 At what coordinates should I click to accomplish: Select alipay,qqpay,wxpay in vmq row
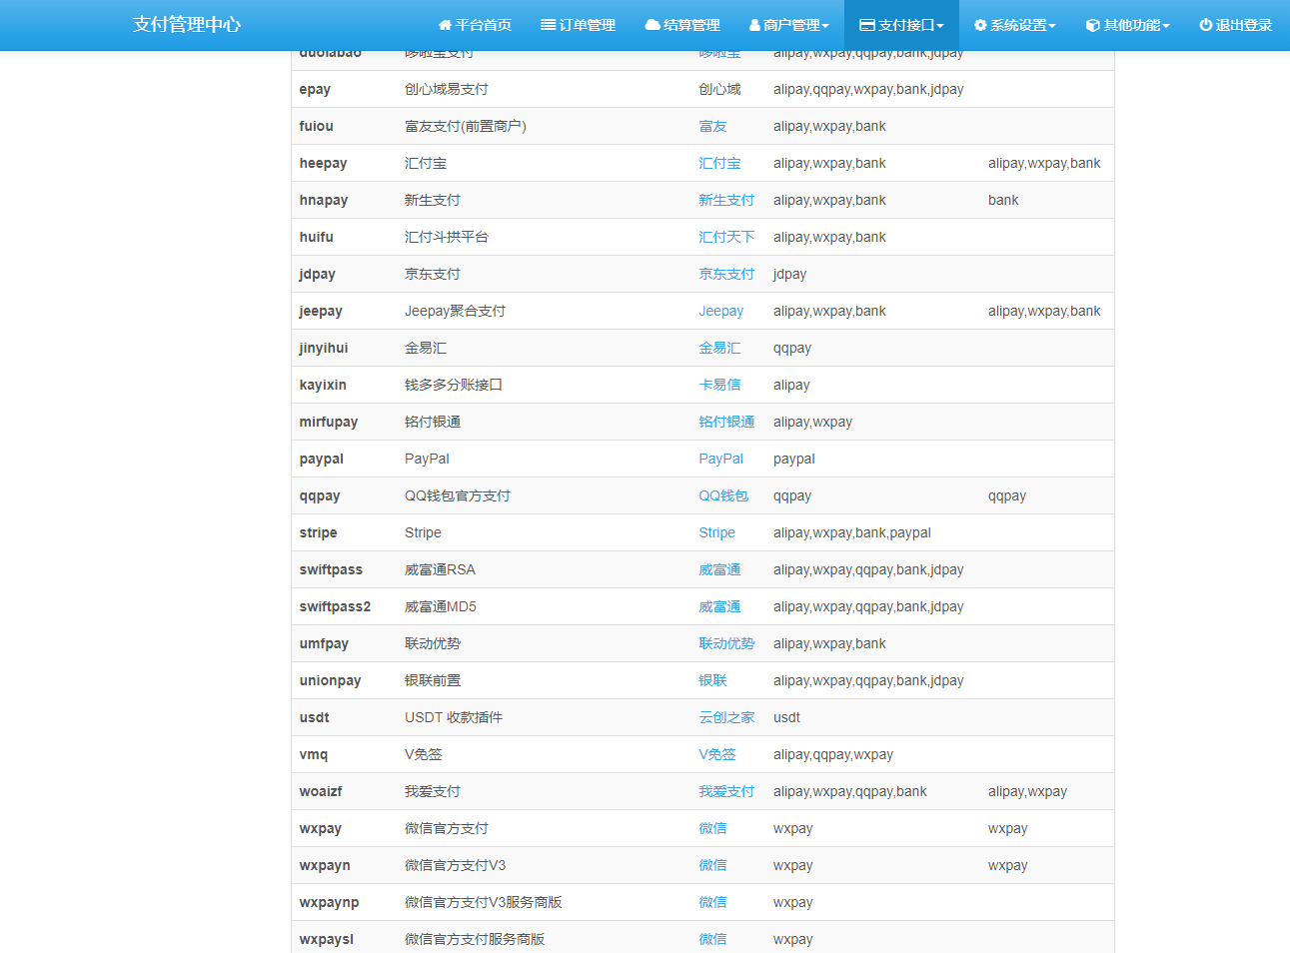click(x=833, y=754)
